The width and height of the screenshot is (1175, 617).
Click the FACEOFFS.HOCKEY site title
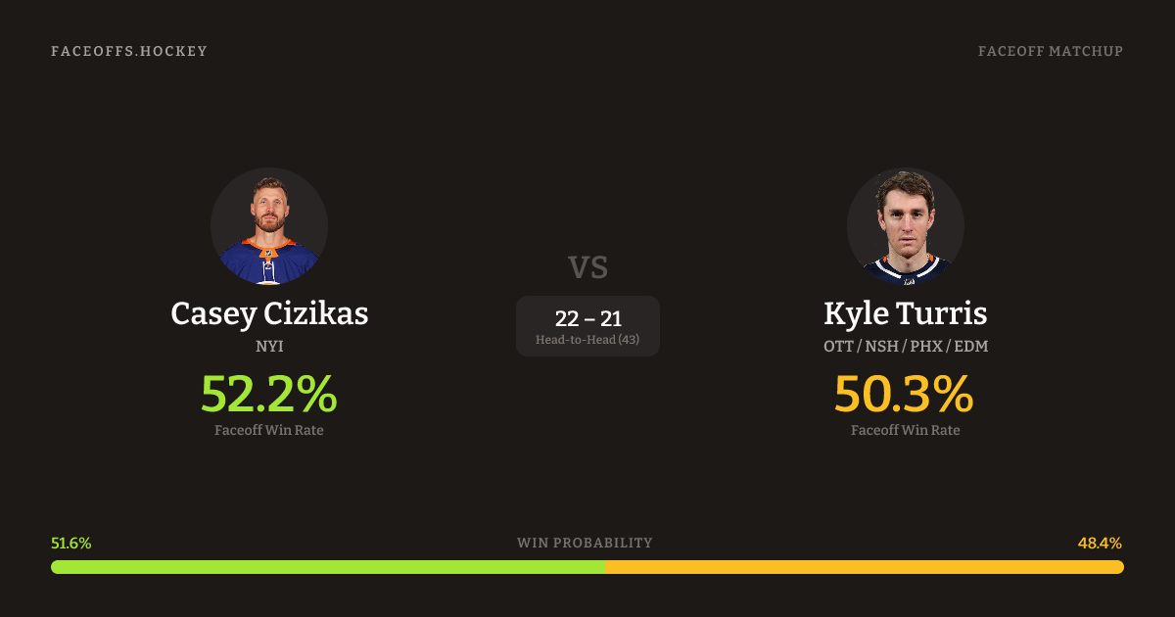(x=129, y=51)
